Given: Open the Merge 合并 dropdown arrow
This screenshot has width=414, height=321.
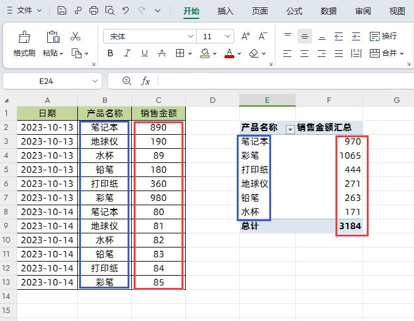Looking at the screenshot, I should click(x=402, y=53).
